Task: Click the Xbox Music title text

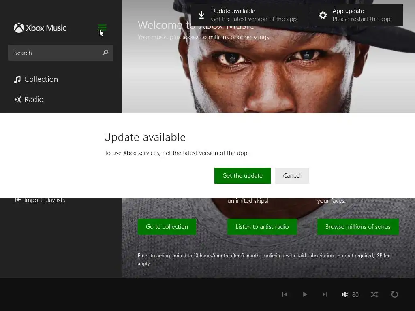Action: click(46, 28)
